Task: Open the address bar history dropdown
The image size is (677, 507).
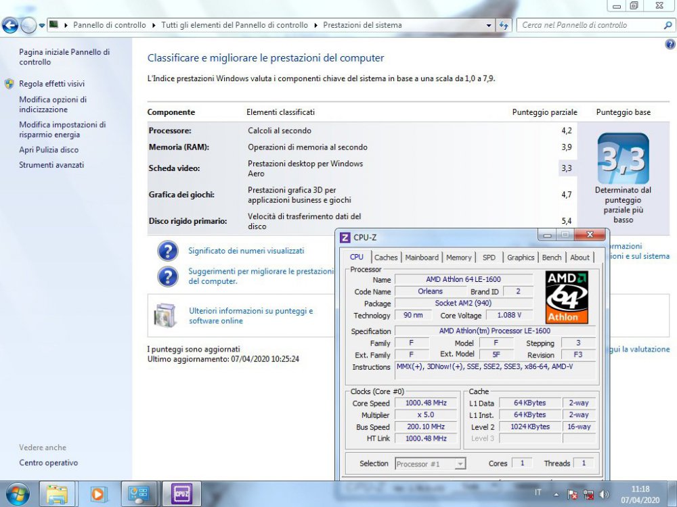Action: [x=489, y=25]
